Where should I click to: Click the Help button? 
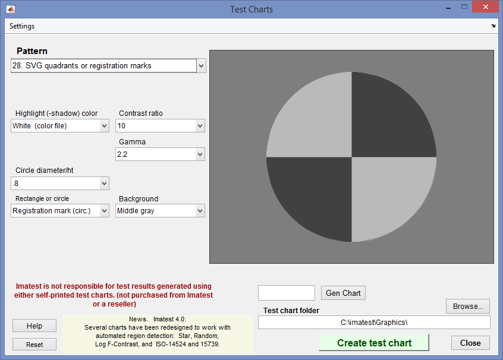[x=34, y=326]
